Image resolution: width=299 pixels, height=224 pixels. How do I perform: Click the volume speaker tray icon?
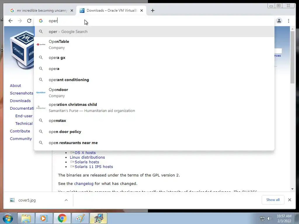(269, 218)
